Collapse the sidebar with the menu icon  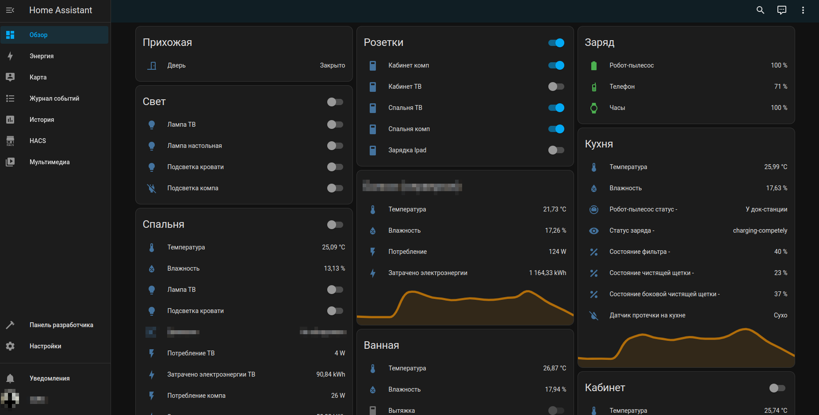(x=10, y=10)
